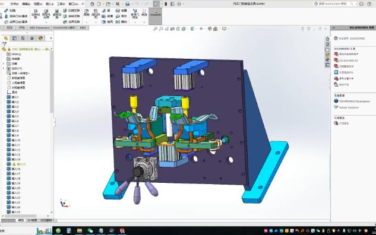Image resolution: width=376 pixels, height=235 pixels.
Task: Open the 窗口 Window menu
Action: coord(73,4)
